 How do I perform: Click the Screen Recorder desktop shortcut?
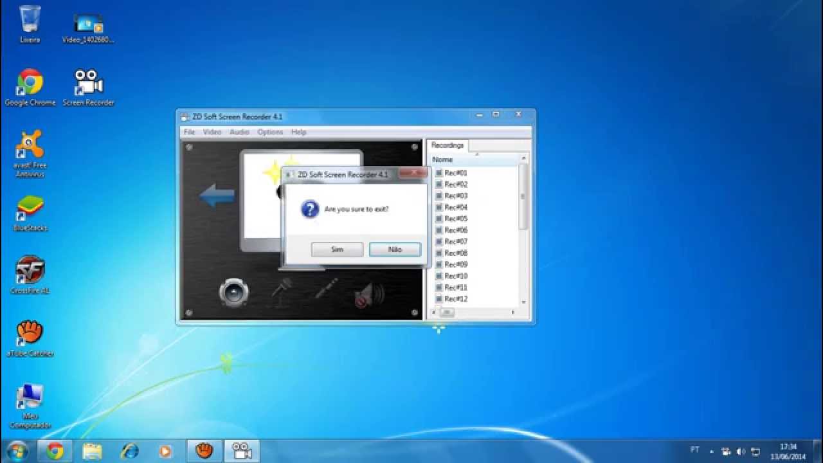pos(88,87)
